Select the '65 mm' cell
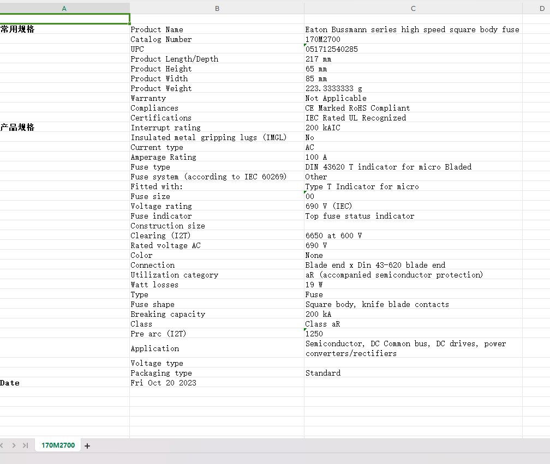Image resolution: width=550 pixels, height=464 pixels. click(413, 68)
